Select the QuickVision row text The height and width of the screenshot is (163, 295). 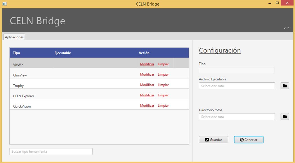coord(22,106)
